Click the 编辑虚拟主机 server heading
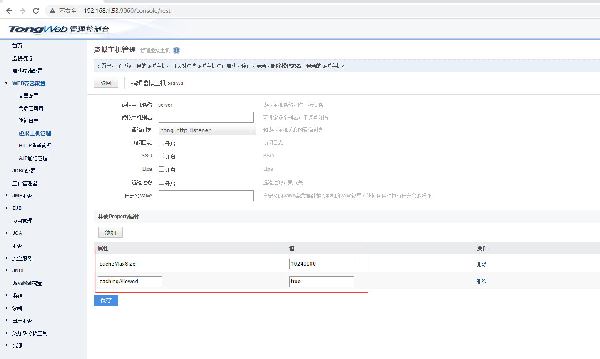The width and height of the screenshot is (600, 359). click(x=157, y=83)
